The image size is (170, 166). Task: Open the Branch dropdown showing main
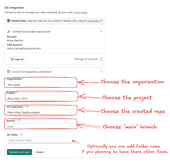coord(40,126)
